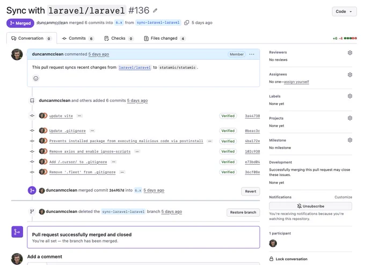This screenshot has width=365, height=265.
Task: Add an emoji reaction to the comment
Action: point(36,78)
